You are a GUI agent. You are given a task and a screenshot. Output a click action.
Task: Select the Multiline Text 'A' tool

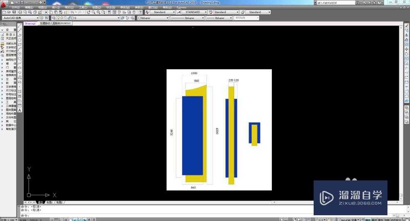click(x=20, y=110)
